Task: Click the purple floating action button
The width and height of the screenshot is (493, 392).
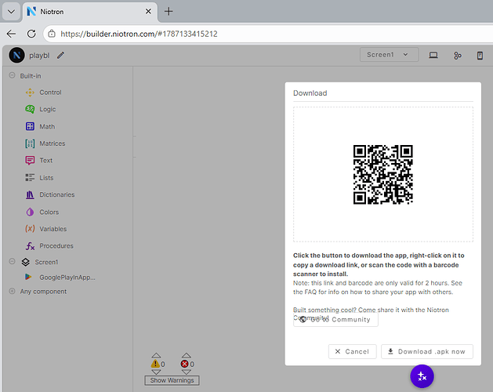Action: 422,376
